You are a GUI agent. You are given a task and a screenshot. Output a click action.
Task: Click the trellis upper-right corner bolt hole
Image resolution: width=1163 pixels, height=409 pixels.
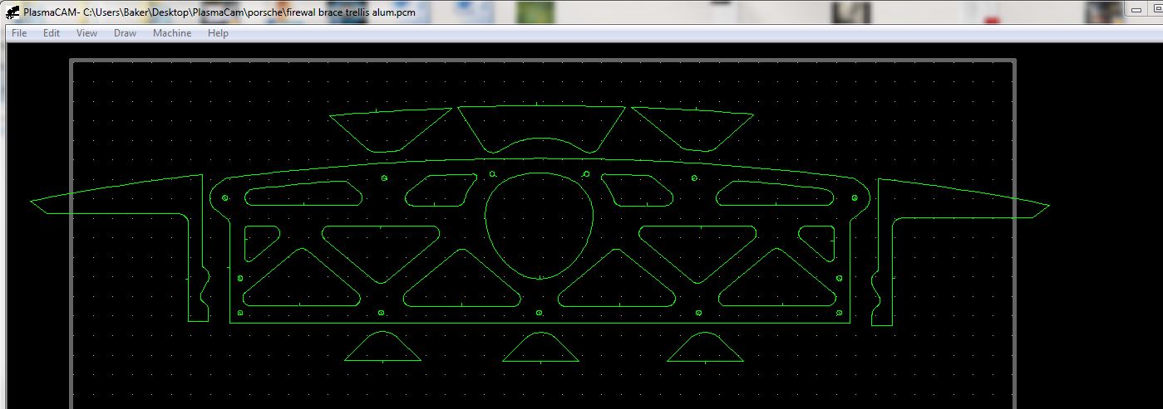click(855, 197)
